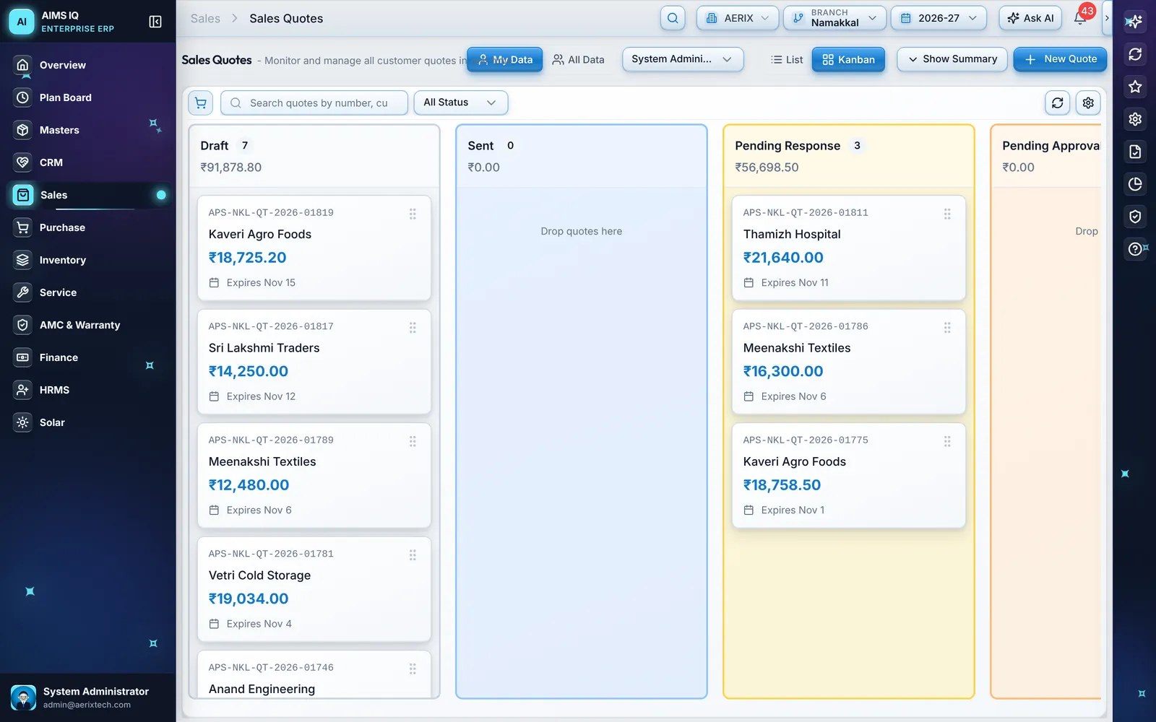Viewport: 1156px width, 722px height.
Task: Click the sync icon in right rail
Action: pyautogui.click(x=1135, y=54)
